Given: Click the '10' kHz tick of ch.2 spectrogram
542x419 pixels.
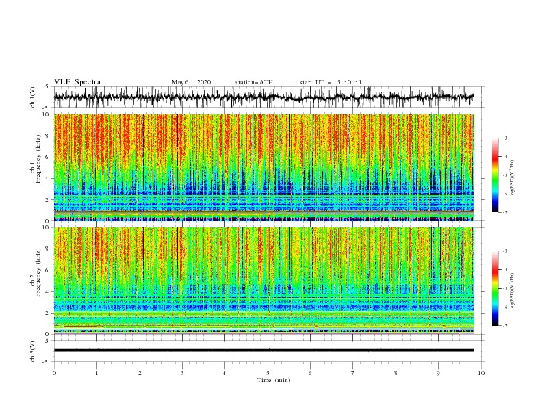Looking at the screenshot, I should click(47, 227).
